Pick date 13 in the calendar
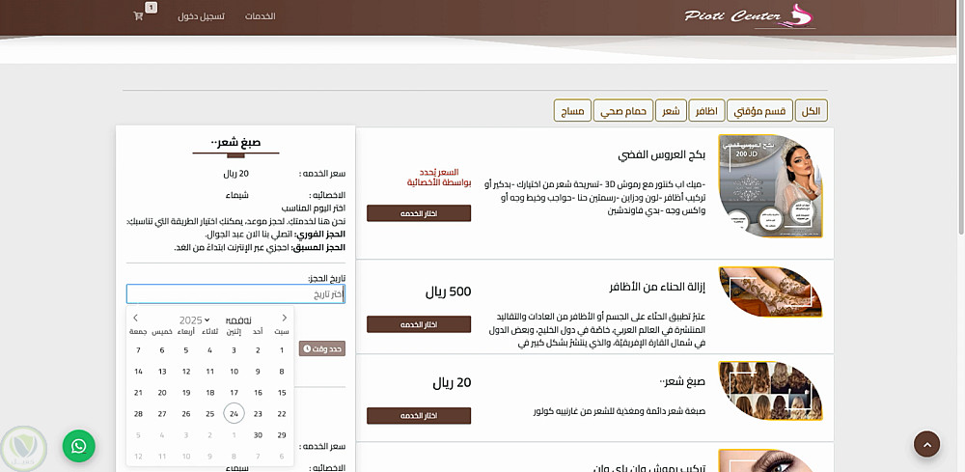This screenshot has height=472, width=965. pos(162,372)
